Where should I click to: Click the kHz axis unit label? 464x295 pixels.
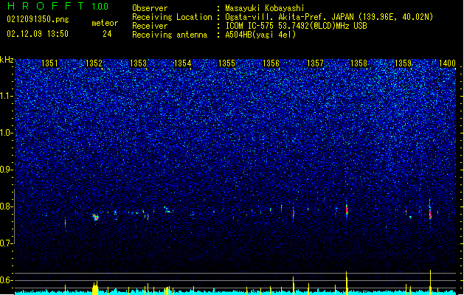7,60
